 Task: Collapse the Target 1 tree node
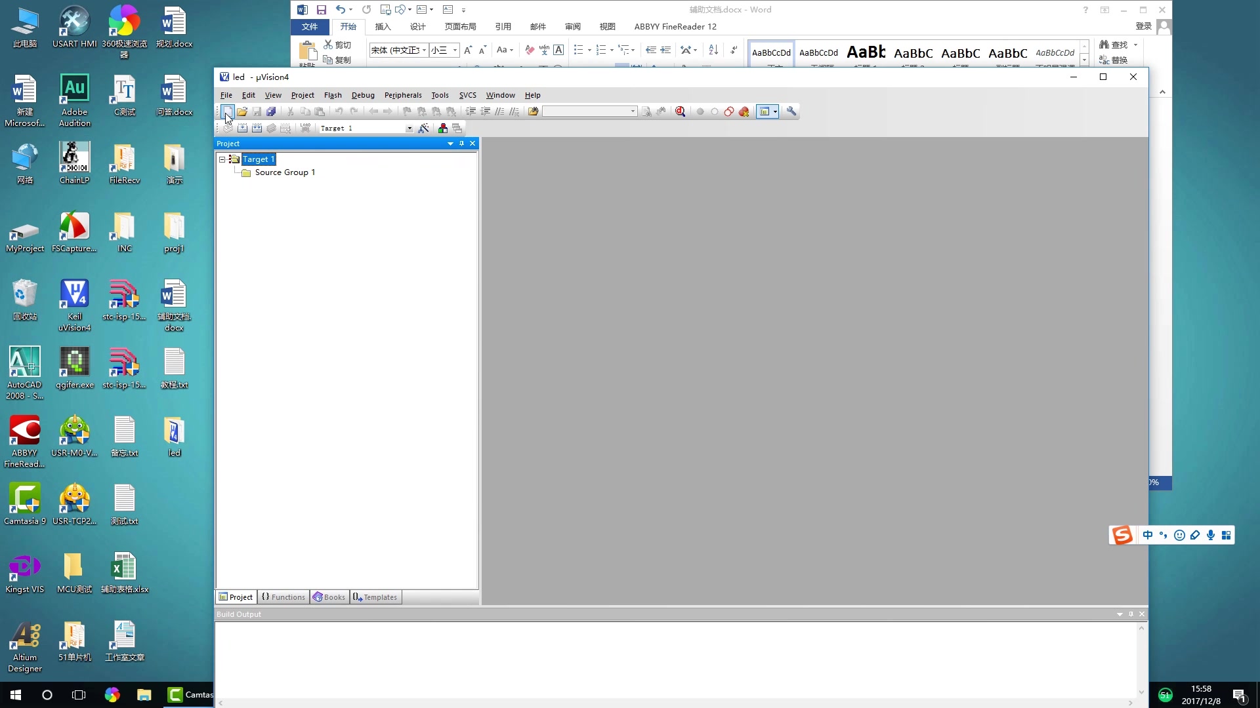coord(222,159)
